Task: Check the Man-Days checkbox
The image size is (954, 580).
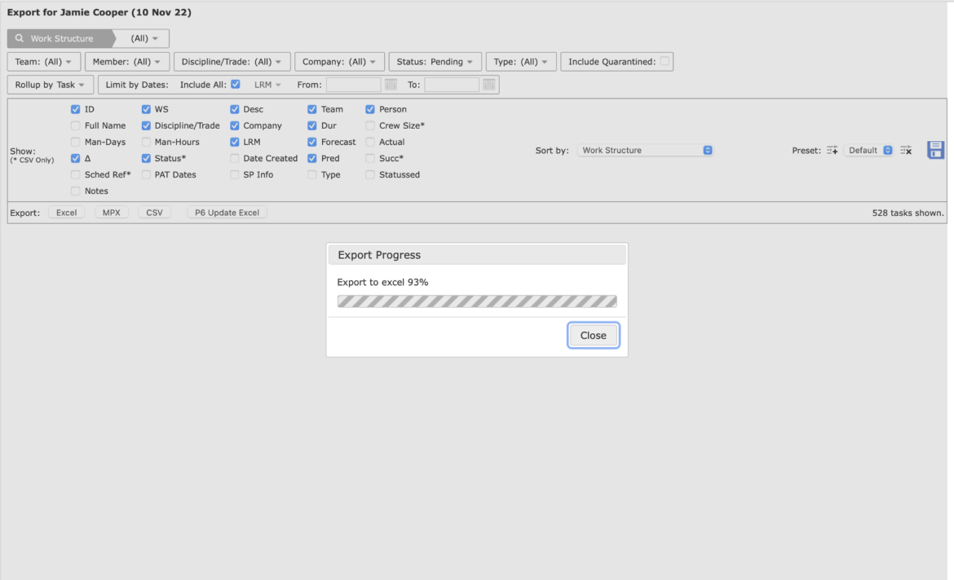Action: pos(76,143)
